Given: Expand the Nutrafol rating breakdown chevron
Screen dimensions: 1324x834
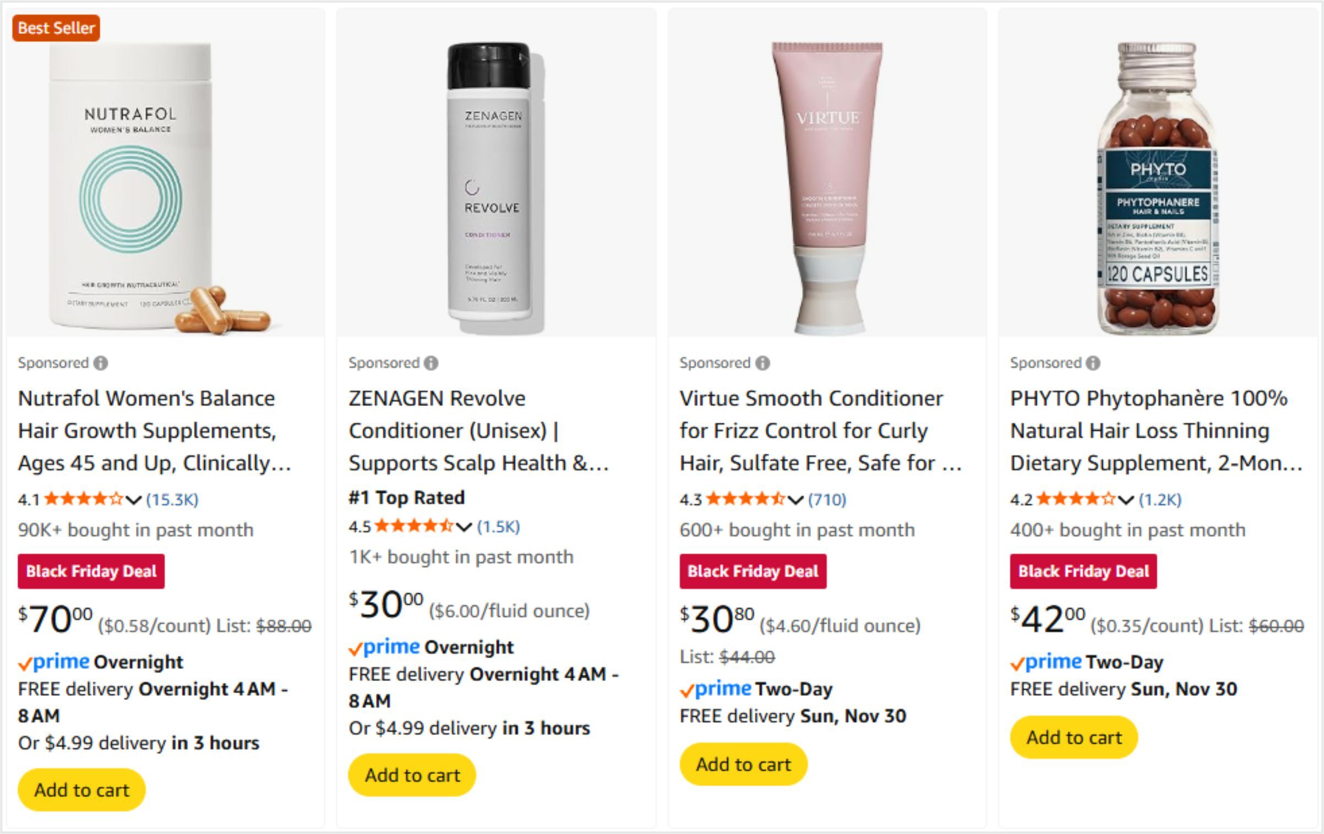Looking at the screenshot, I should 134,500.
